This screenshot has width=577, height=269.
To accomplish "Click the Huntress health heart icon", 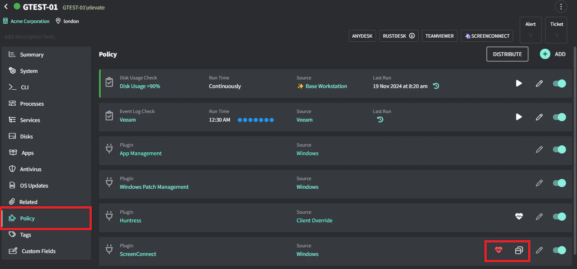I will [519, 216].
